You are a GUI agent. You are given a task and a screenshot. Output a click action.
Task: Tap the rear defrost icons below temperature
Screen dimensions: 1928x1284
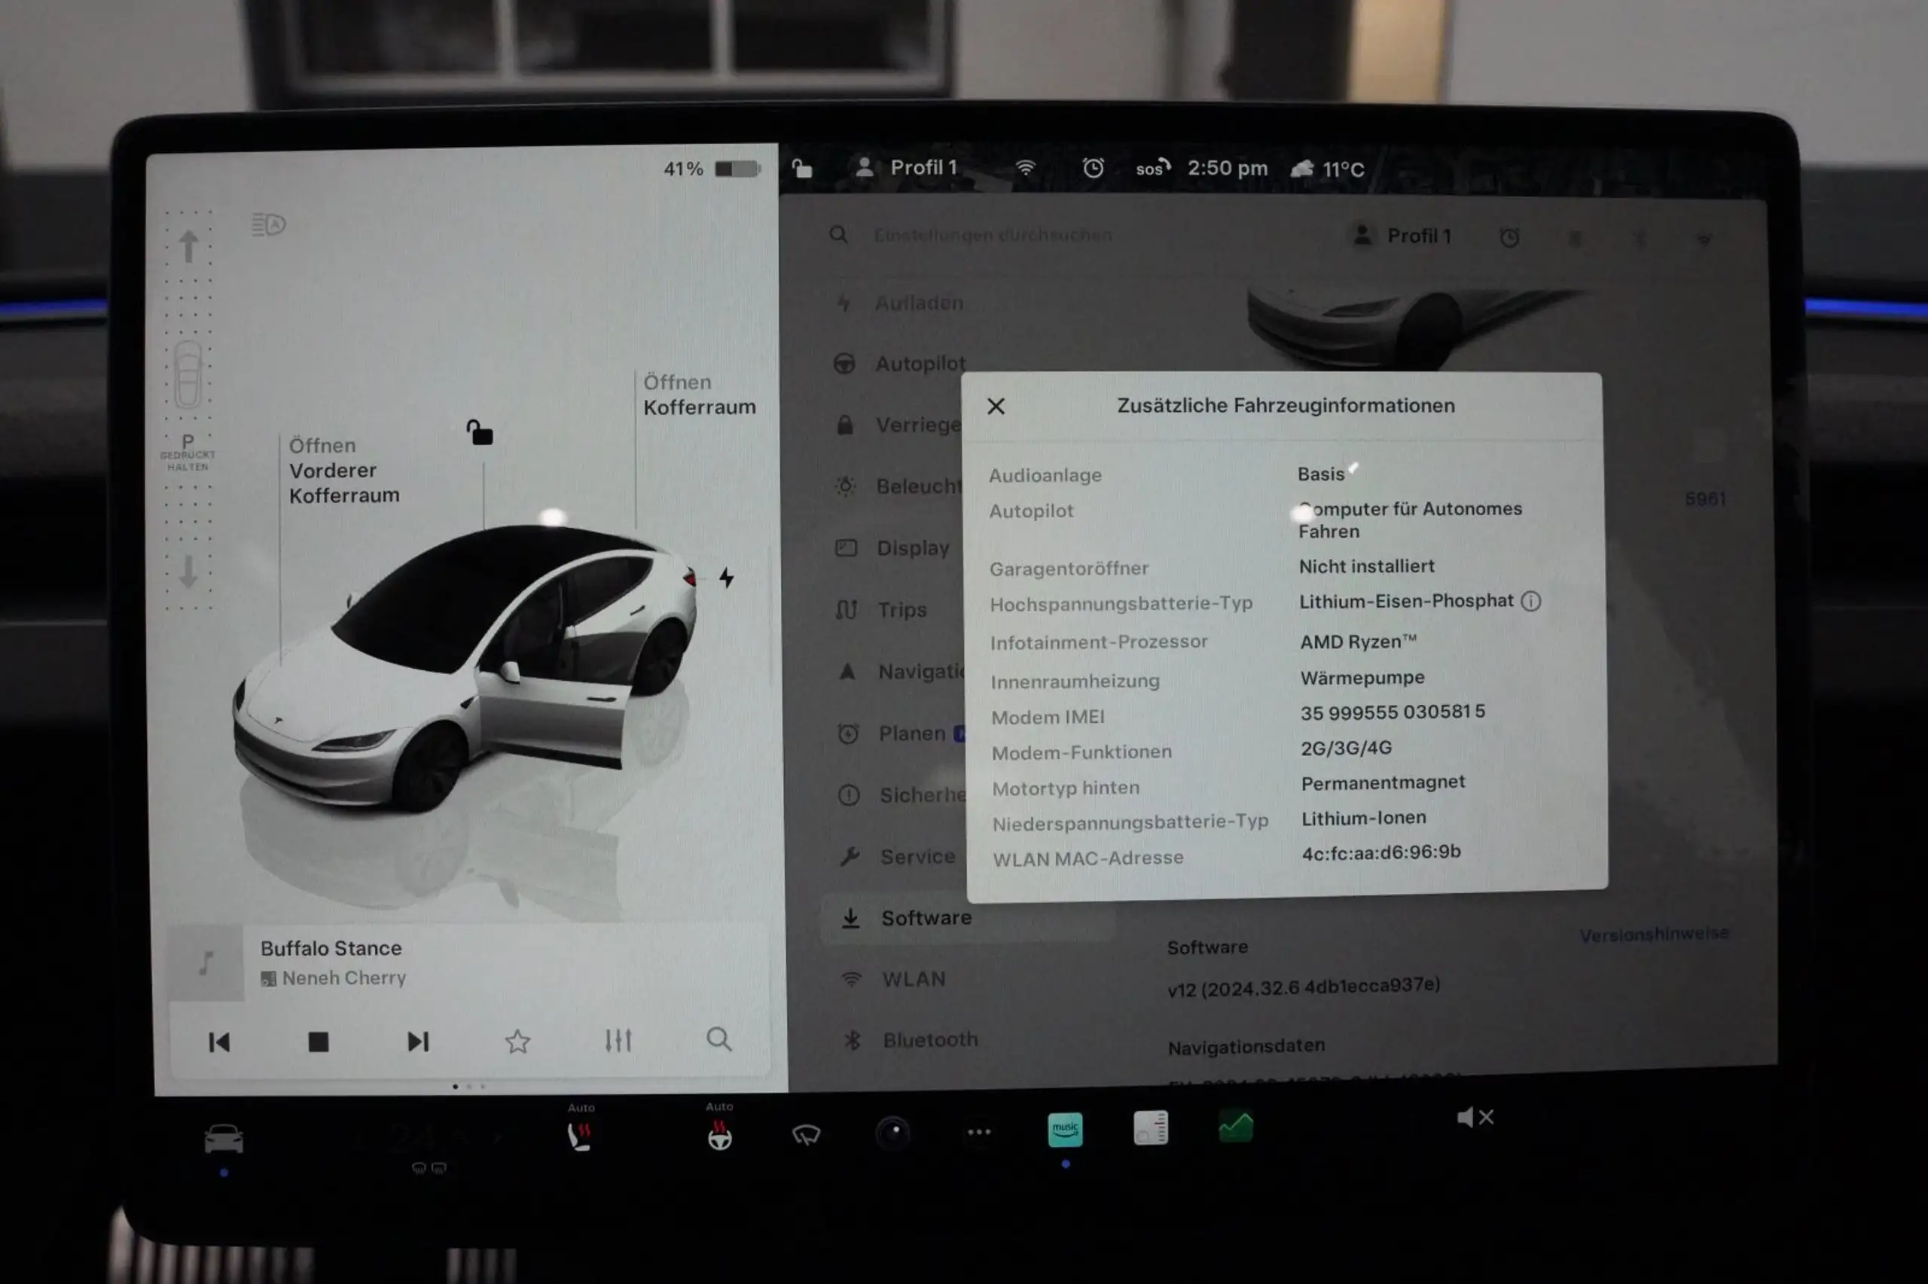[x=429, y=1169]
